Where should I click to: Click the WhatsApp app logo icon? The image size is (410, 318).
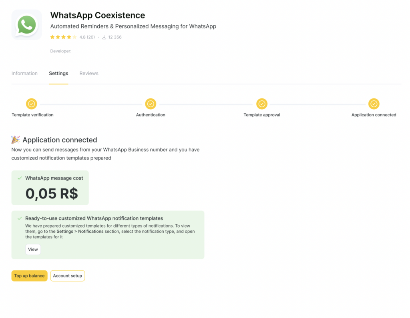click(26, 25)
